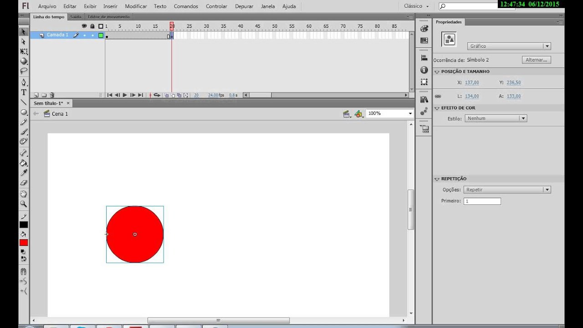Close the Sem título-1 document tab
Image resolution: width=583 pixels, height=328 pixels.
(68, 103)
